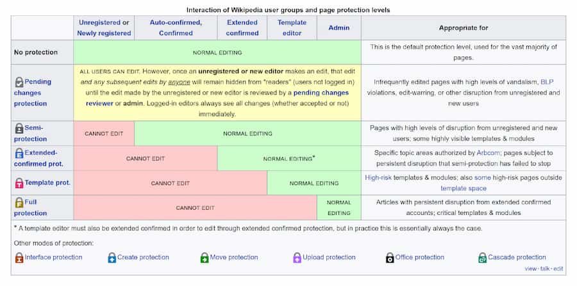577x286 pixels.
Task: Click NORMAL EDITING in Full protection row
Action: click(339, 208)
